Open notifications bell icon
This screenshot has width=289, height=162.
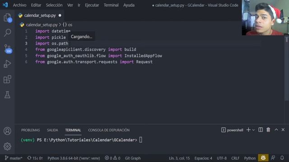click(282, 158)
